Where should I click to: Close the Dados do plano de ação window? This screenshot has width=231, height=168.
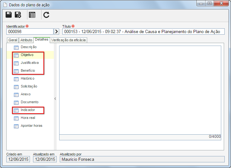pos(221,3)
